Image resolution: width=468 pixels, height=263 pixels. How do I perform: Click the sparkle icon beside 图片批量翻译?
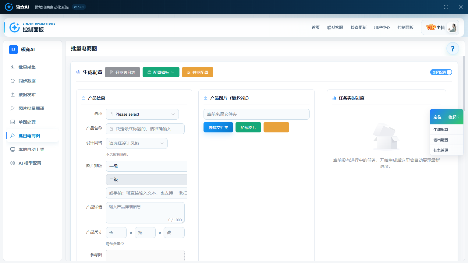pyautogui.click(x=12, y=108)
